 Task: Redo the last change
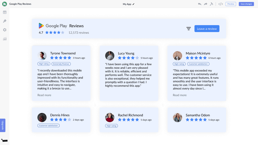click(206, 4)
